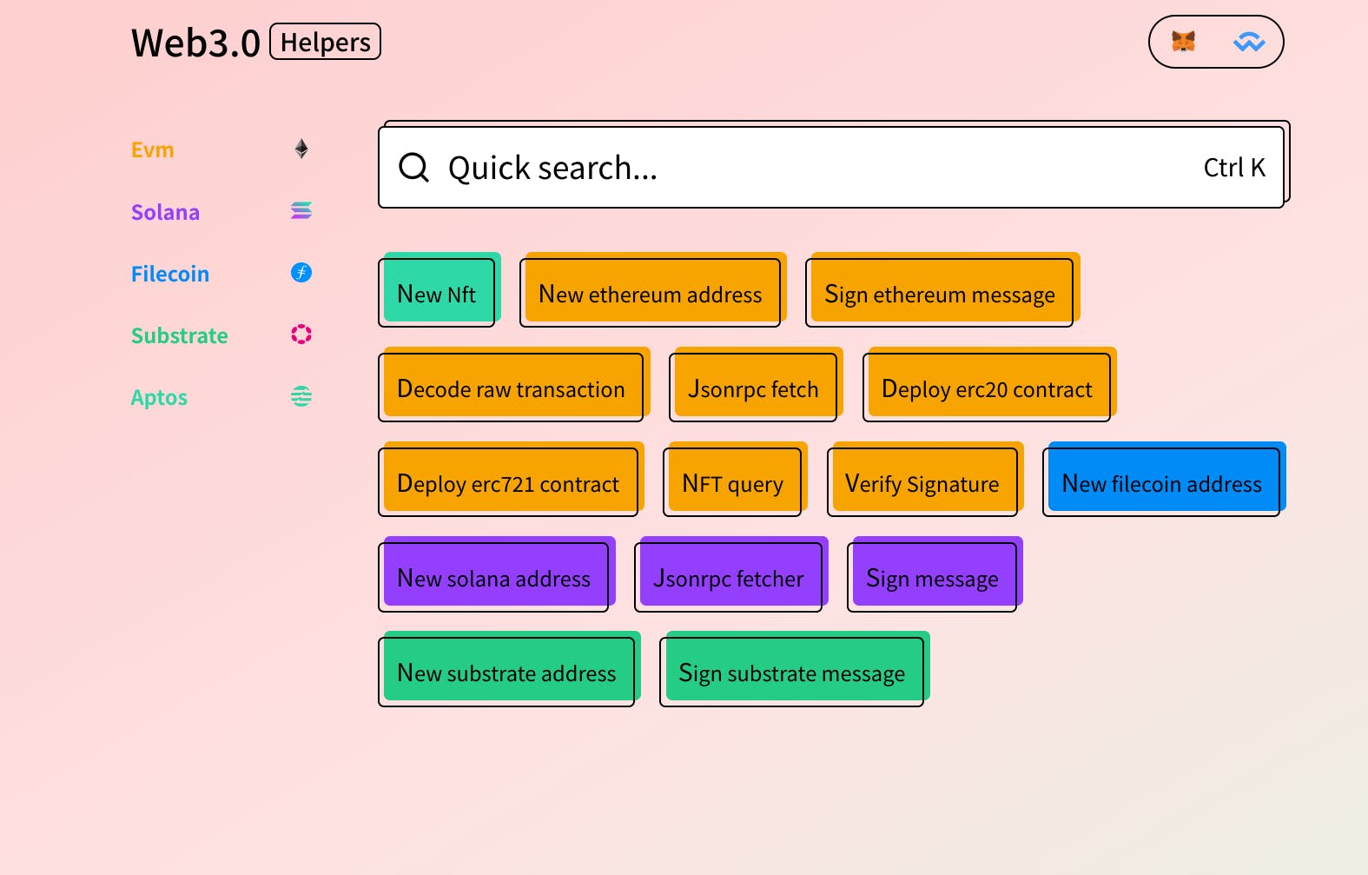This screenshot has width=1368, height=875.
Task: Open New solana address tool
Action: tap(493, 578)
